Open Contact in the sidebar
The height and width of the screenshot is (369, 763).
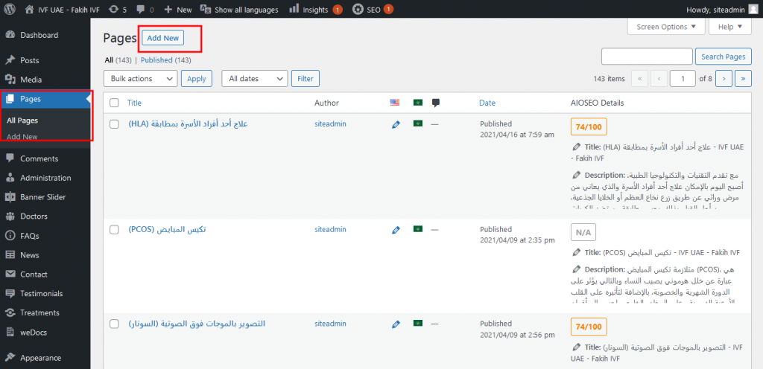(34, 275)
